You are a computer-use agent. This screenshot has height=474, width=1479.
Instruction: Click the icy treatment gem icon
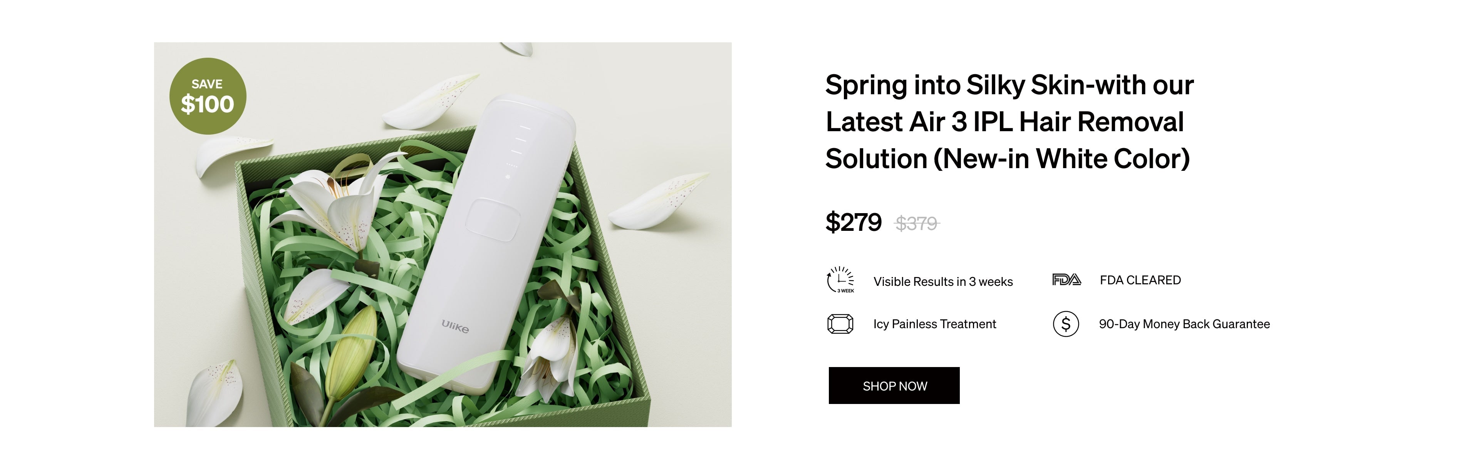[x=840, y=324]
